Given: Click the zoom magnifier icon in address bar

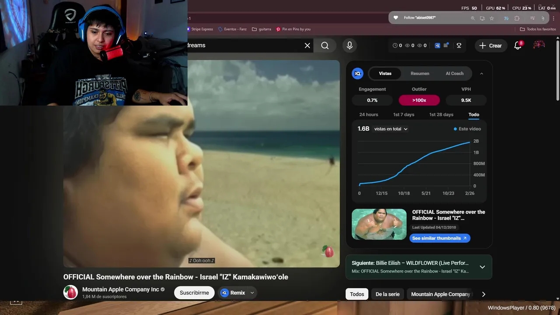Looking at the screenshot, I should click(x=472, y=18).
